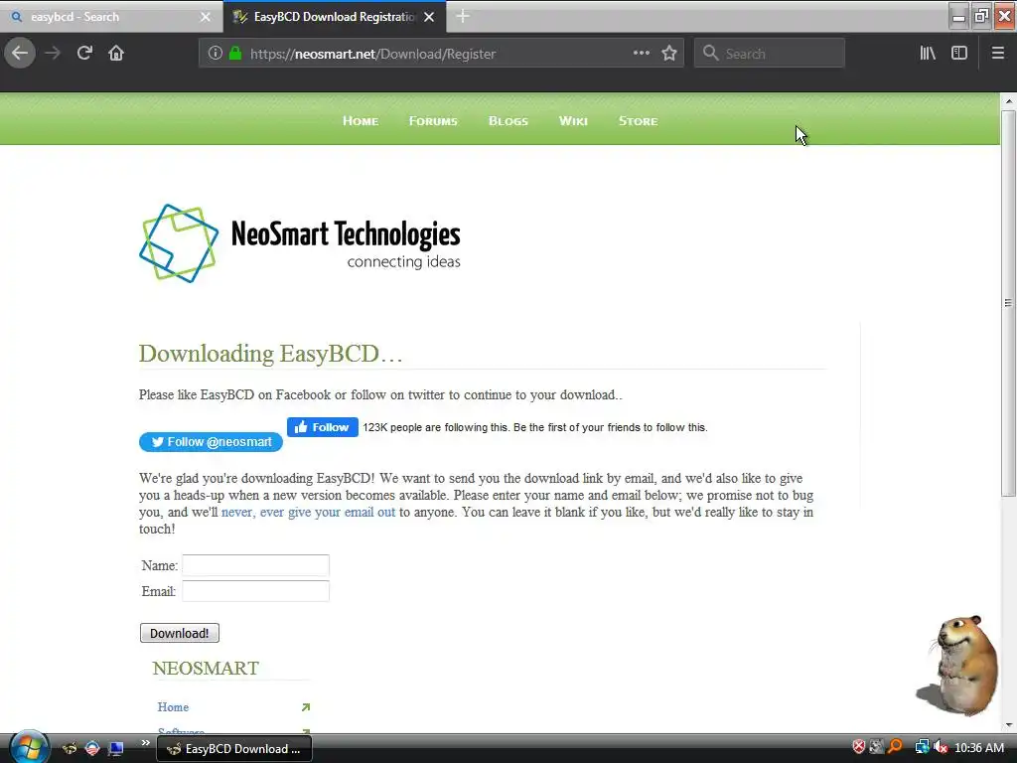This screenshot has height=763, width=1017.
Task: Click the Download! button
Action: pos(180,633)
